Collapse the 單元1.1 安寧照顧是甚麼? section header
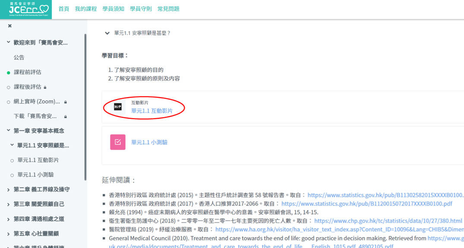This screenshot has width=464, height=248. [x=107, y=33]
